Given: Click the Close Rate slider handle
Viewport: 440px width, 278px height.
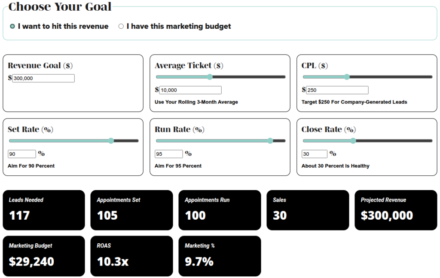Looking at the screenshot, I should 353,141.
